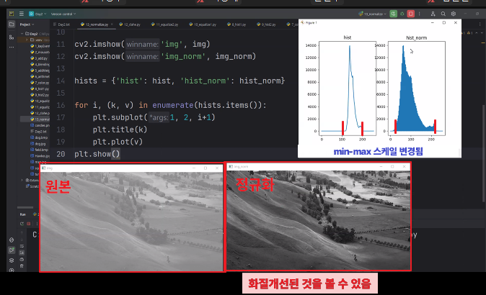Toggle the Project tool window folder icon
The image size is (486, 295).
[12, 24]
